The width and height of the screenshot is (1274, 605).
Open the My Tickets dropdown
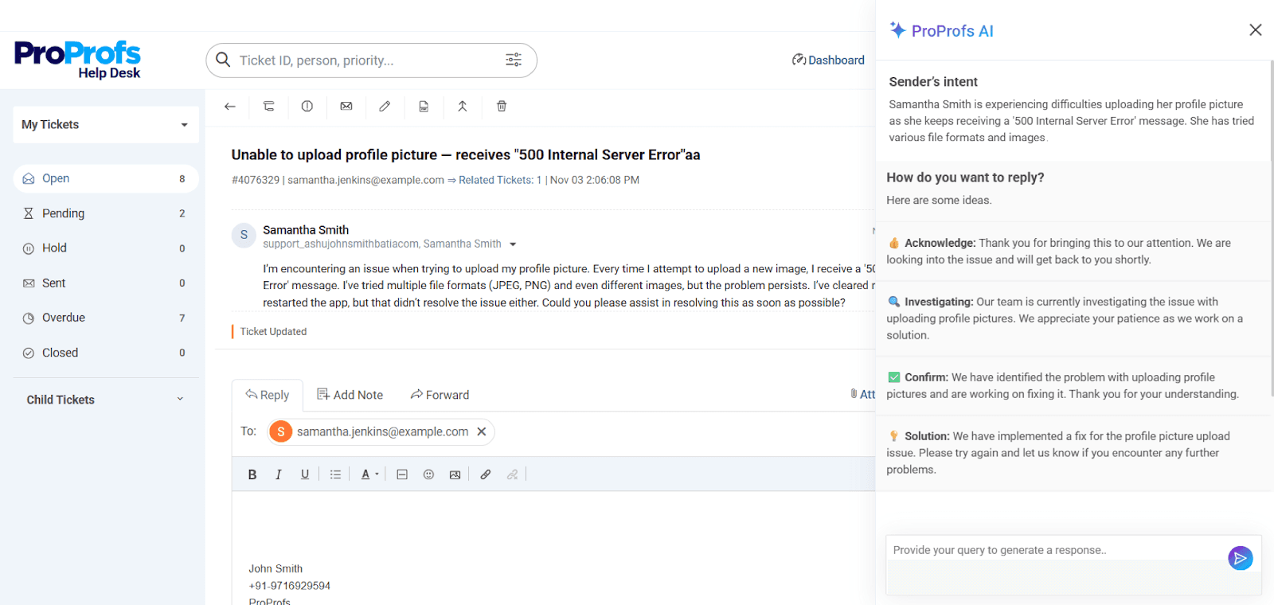click(x=106, y=125)
